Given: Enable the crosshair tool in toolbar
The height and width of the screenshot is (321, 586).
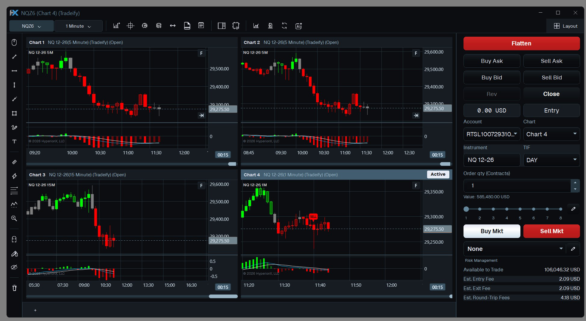Looking at the screenshot, I should click(x=130, y=26).
